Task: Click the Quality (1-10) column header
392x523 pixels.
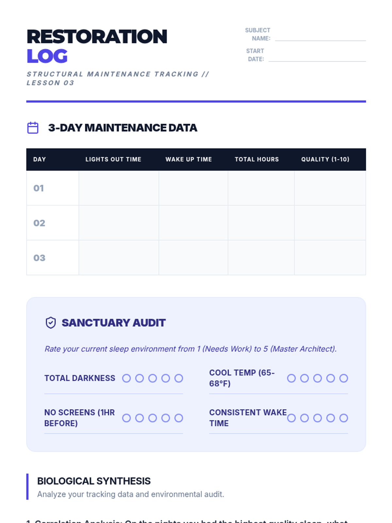Action: click(325, 159)
